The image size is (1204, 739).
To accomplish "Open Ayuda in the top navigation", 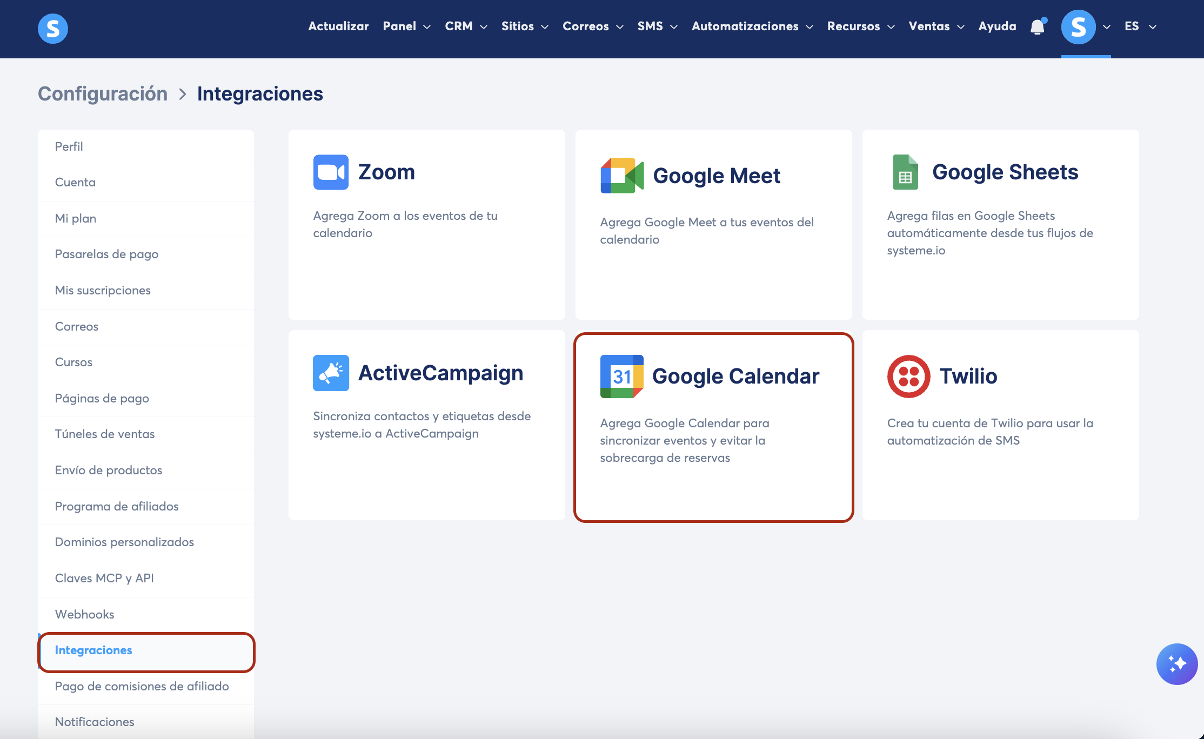I will coord(998,26).
